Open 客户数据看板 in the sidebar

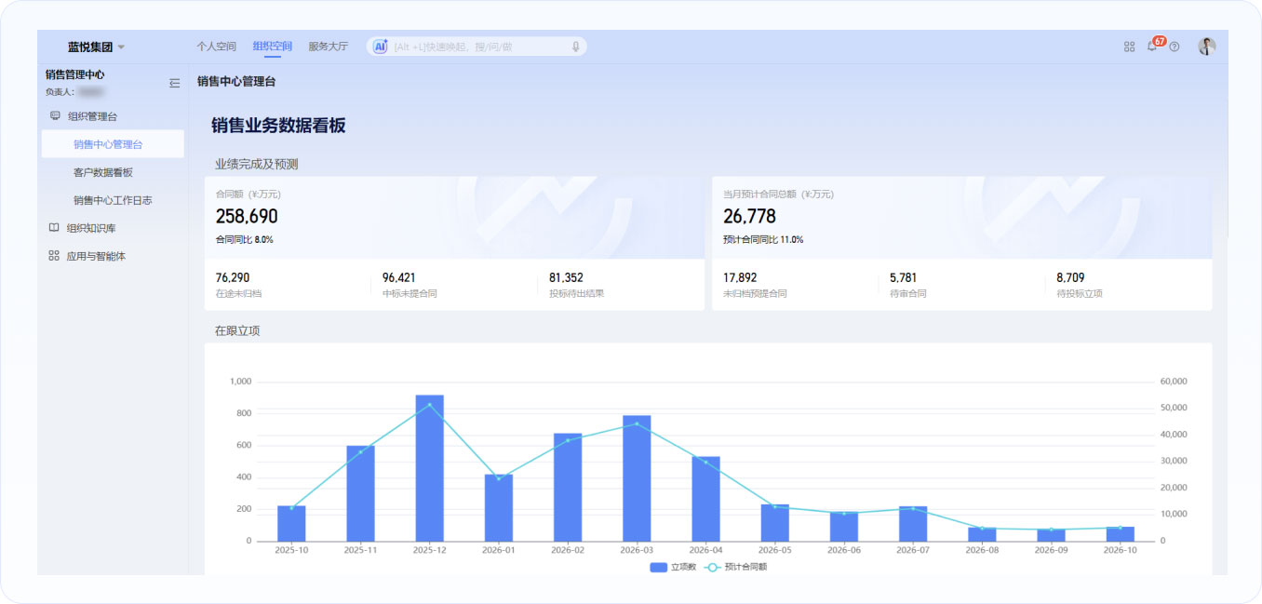tap(103, 172)
